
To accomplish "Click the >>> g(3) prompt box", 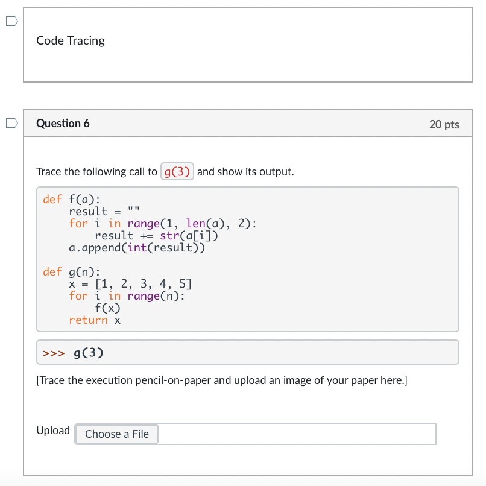I will click(79, 352).
